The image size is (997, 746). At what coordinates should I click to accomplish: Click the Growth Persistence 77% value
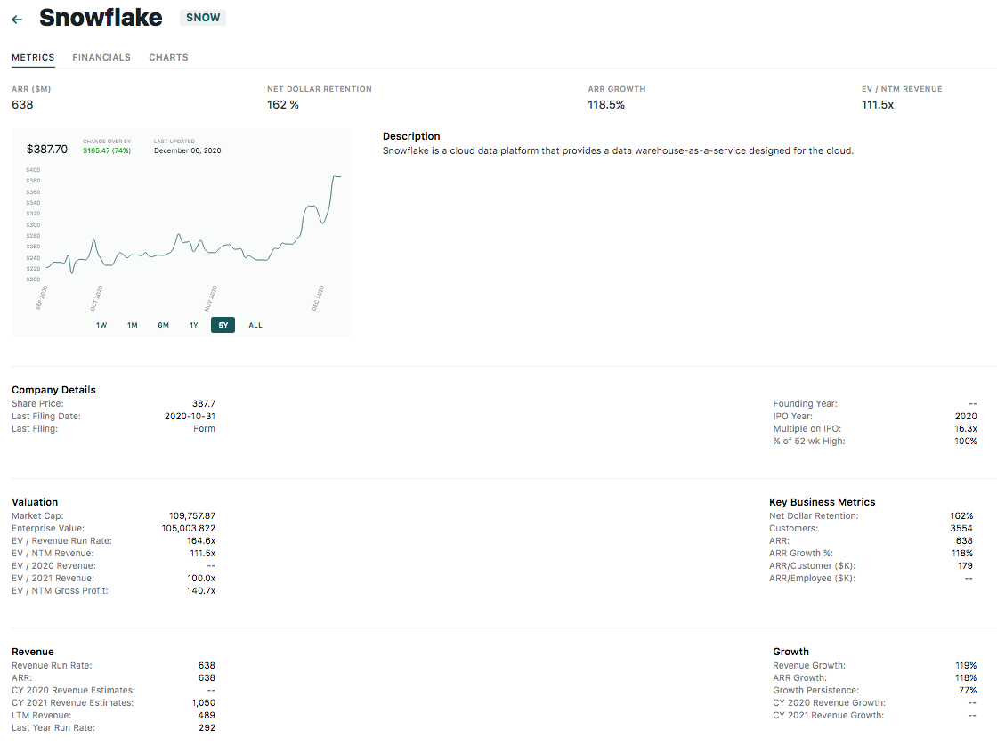pos(968,690)
